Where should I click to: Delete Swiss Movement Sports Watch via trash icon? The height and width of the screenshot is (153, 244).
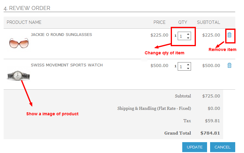click(x=229, y=65)
